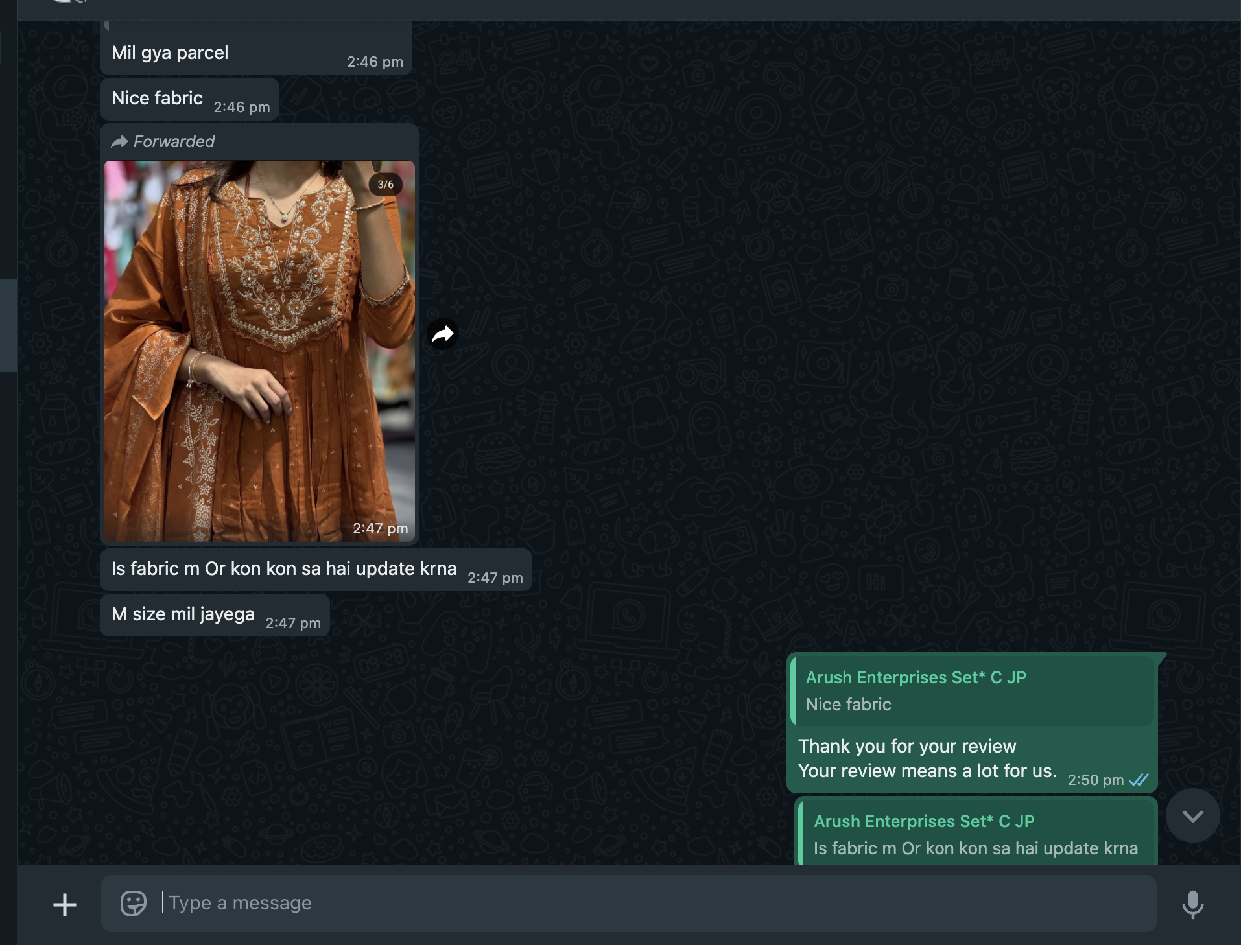Image resolution: width=1241 pixels, height=945 pixels.
Task: Click the 3/6 badge on the photo
Action: click(x=385, y=185)
